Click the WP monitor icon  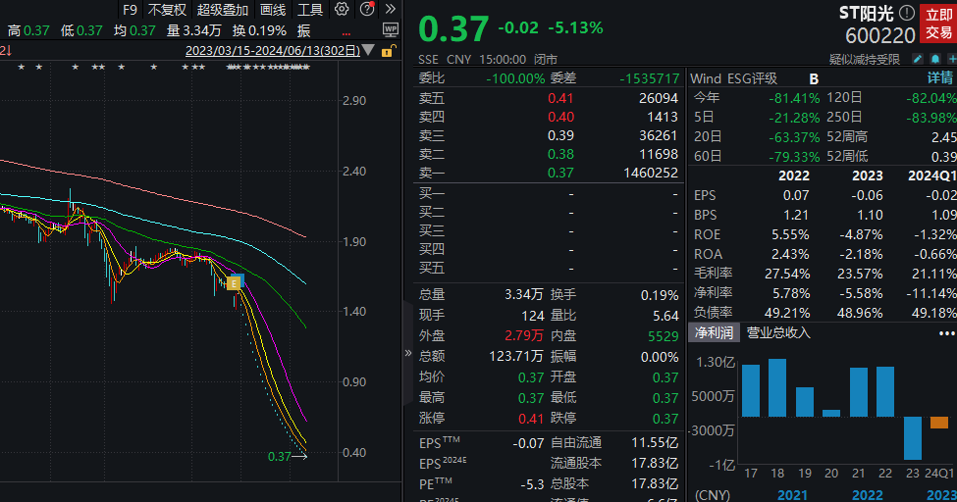390,29
